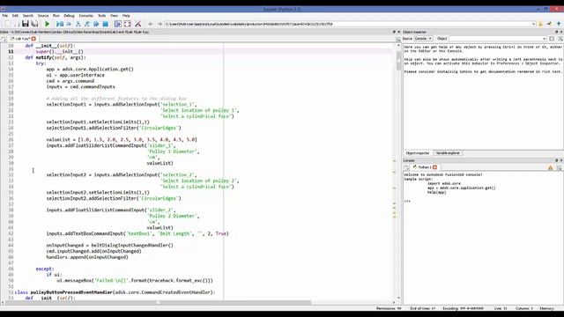Image resolution: width=564 pixels, height=317 pixels.
Task: Open the Consoles menu
Action: pyautogui.click(x=86, y=16)
